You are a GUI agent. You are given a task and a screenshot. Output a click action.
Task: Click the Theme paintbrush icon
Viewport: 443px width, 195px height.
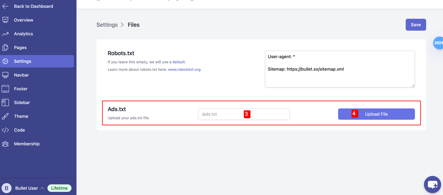pos(6,116)
